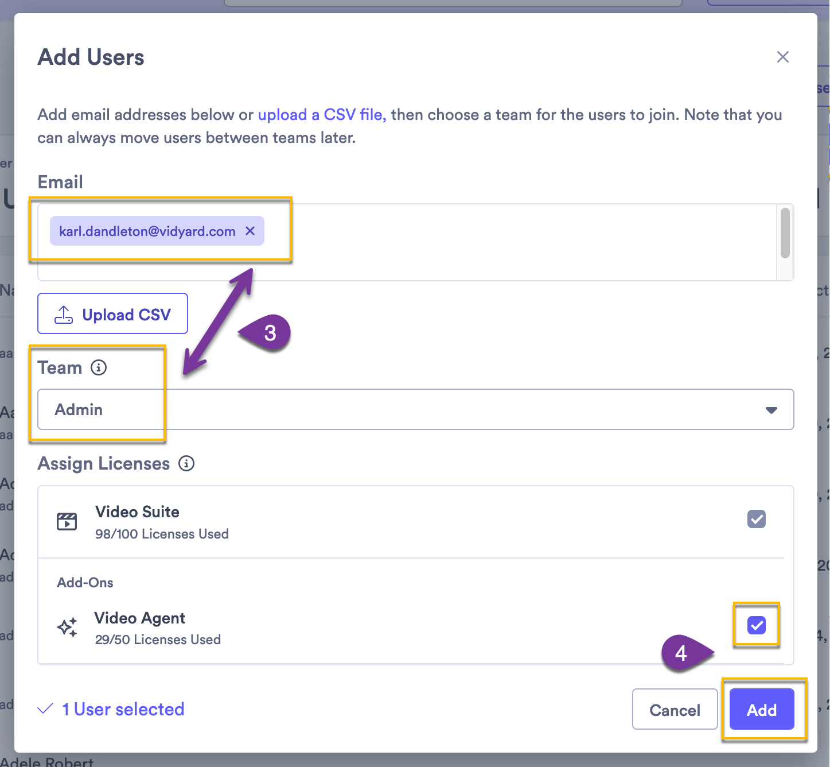
Task: Click the 1 User selected link
Action: (123, 709)
